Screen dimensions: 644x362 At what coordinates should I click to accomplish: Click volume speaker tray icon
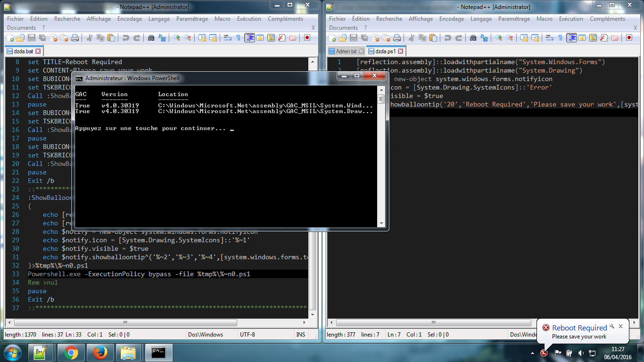[x=580, y=353]
